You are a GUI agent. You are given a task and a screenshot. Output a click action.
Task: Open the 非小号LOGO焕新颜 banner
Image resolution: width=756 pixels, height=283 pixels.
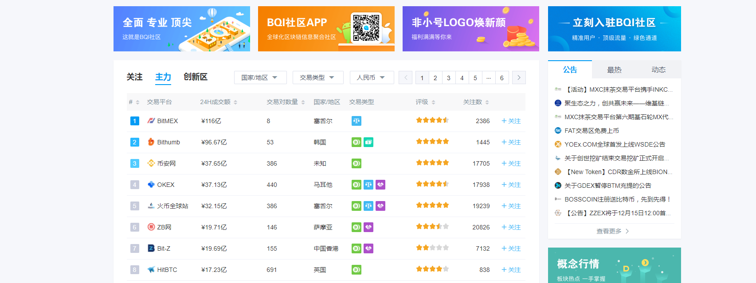[x=471, y=29]
